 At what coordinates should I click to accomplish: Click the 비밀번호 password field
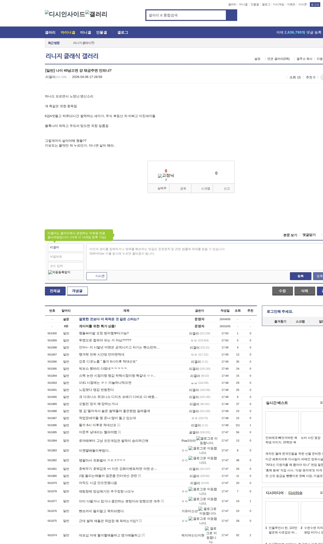click(66, 257)
